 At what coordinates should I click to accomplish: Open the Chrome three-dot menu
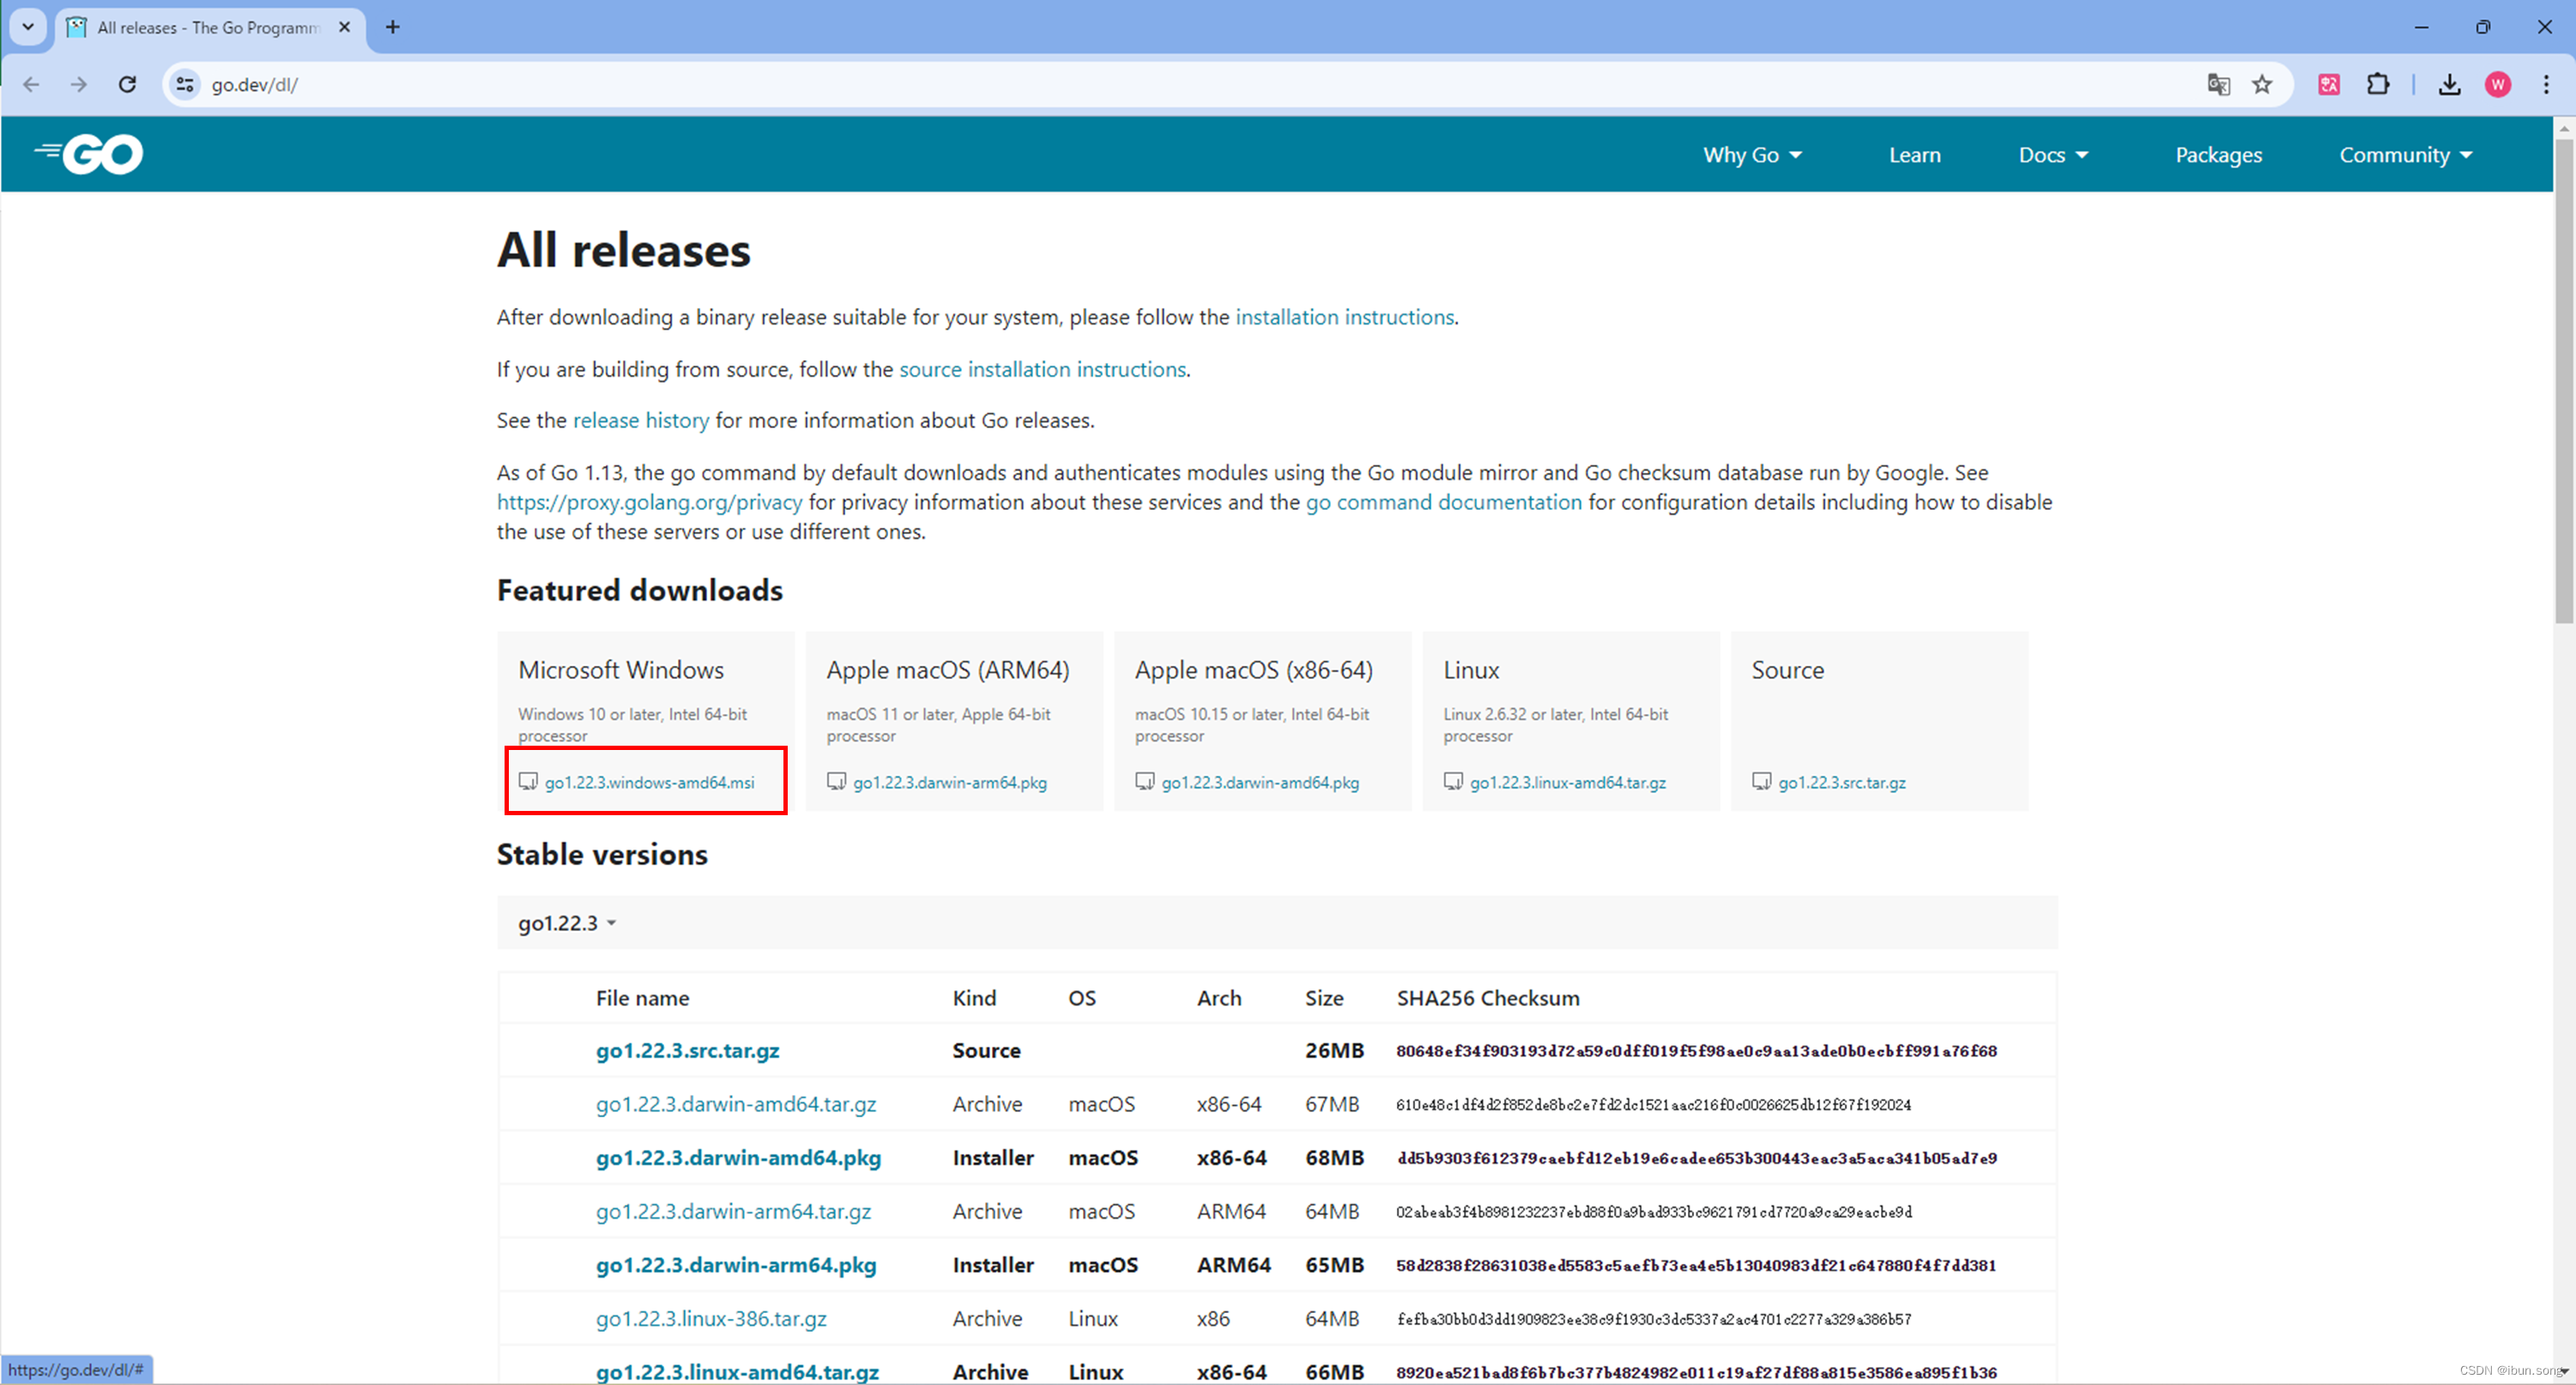2546,85
